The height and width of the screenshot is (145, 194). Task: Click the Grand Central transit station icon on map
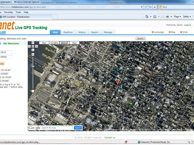[x=158, y=107]
